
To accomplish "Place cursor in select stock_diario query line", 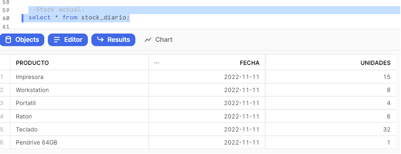I will (79, 18).
